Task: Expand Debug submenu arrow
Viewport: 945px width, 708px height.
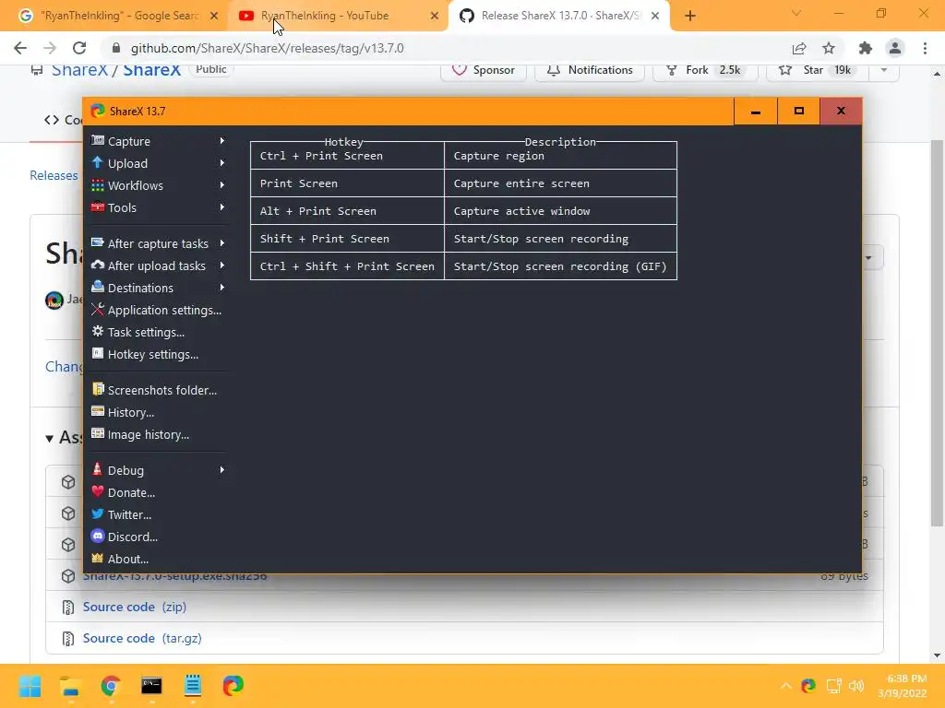Action: [222, 470]
